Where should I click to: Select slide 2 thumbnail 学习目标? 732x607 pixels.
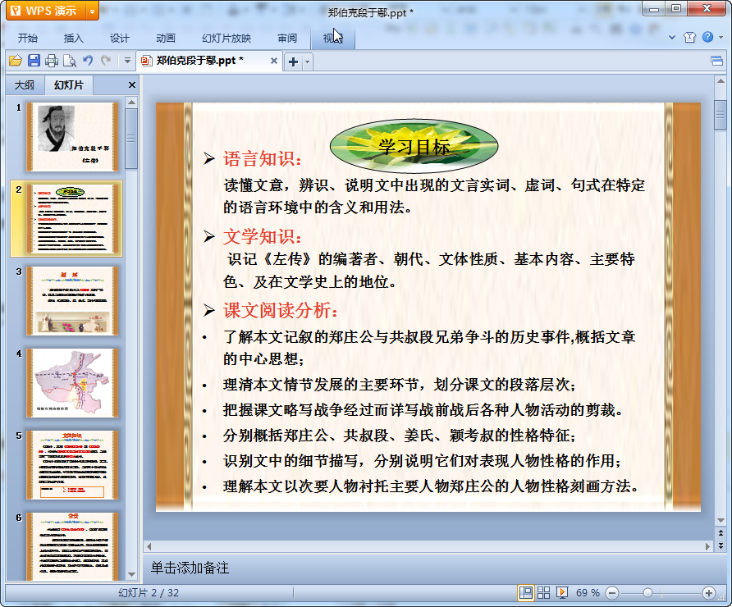point(72,219)
